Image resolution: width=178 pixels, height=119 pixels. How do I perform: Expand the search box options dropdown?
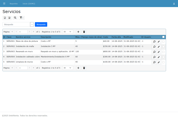(x=32, y=25)
